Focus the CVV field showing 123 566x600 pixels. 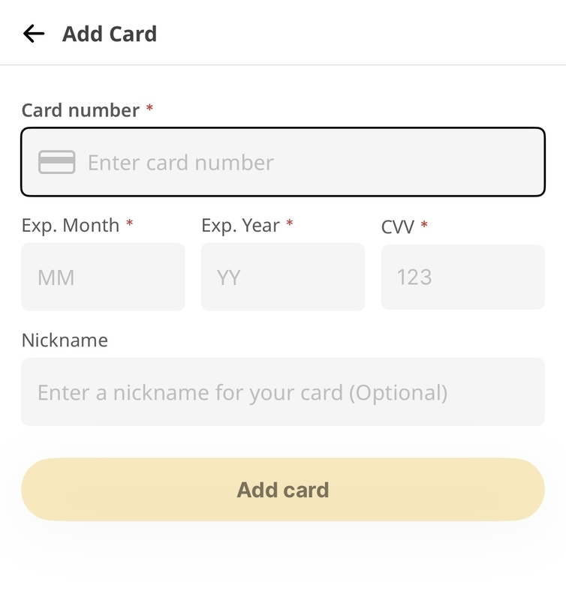[462, 277]
